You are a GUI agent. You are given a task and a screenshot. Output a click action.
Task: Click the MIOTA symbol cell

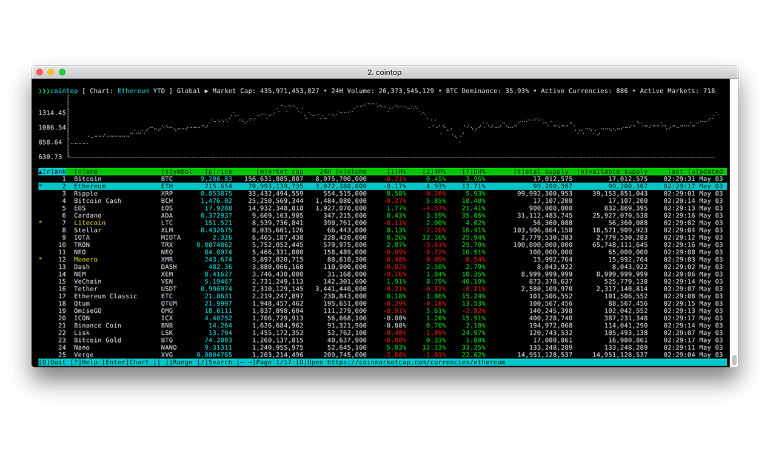click(171, 237)
